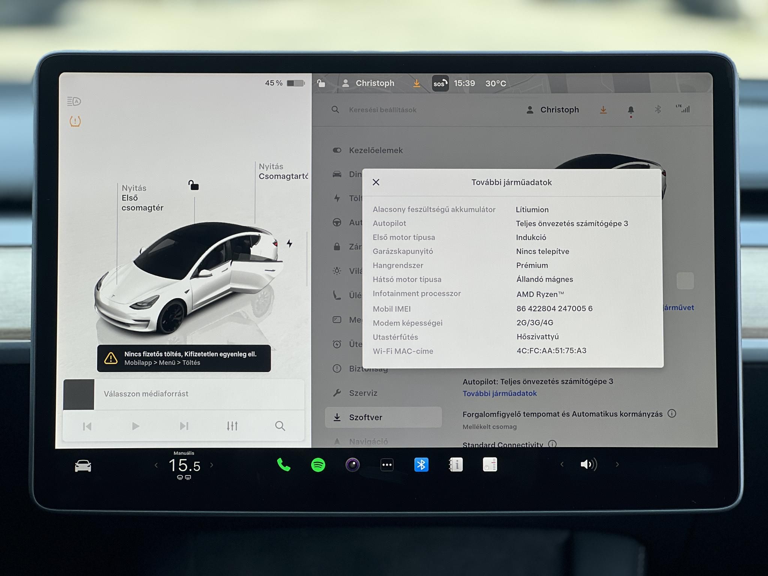768x576 pixels.
Task: Tap the software download icon in status bar
Action: pyautogui.click(x=416, y=83)
